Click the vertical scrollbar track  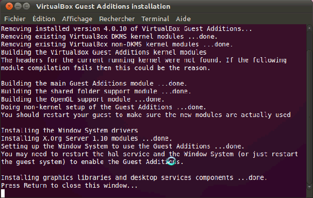tap(309, 108)
